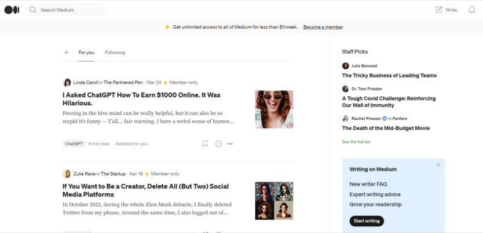
Task: Focus the Search Medium field
Action: (65, 10)
